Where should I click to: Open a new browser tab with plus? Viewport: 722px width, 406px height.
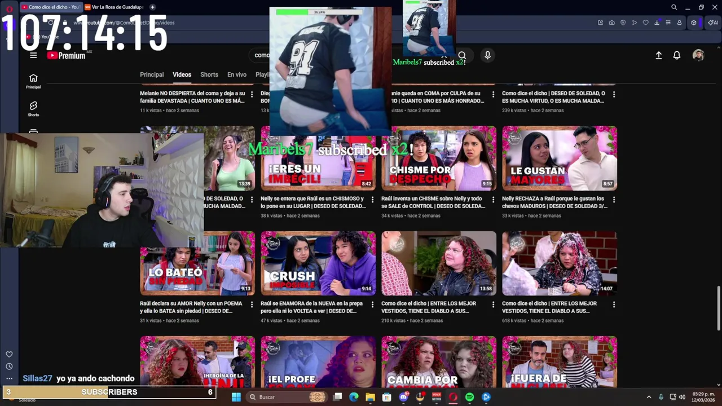tap(152, 7)
